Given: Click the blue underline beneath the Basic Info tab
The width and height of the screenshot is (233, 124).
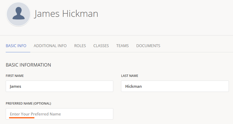Looking at the screenshot, I should (x=18, y=52).
